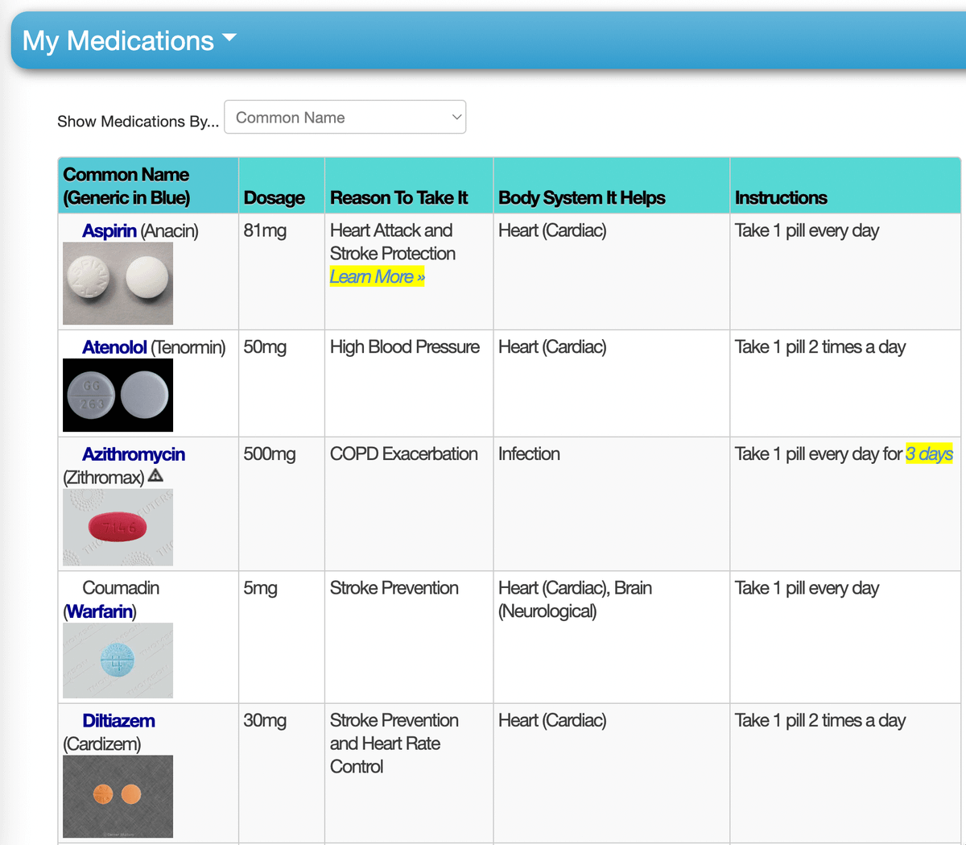Open the orange Diltiazem pills image
The image size is (966, 845).
point(118,796)
